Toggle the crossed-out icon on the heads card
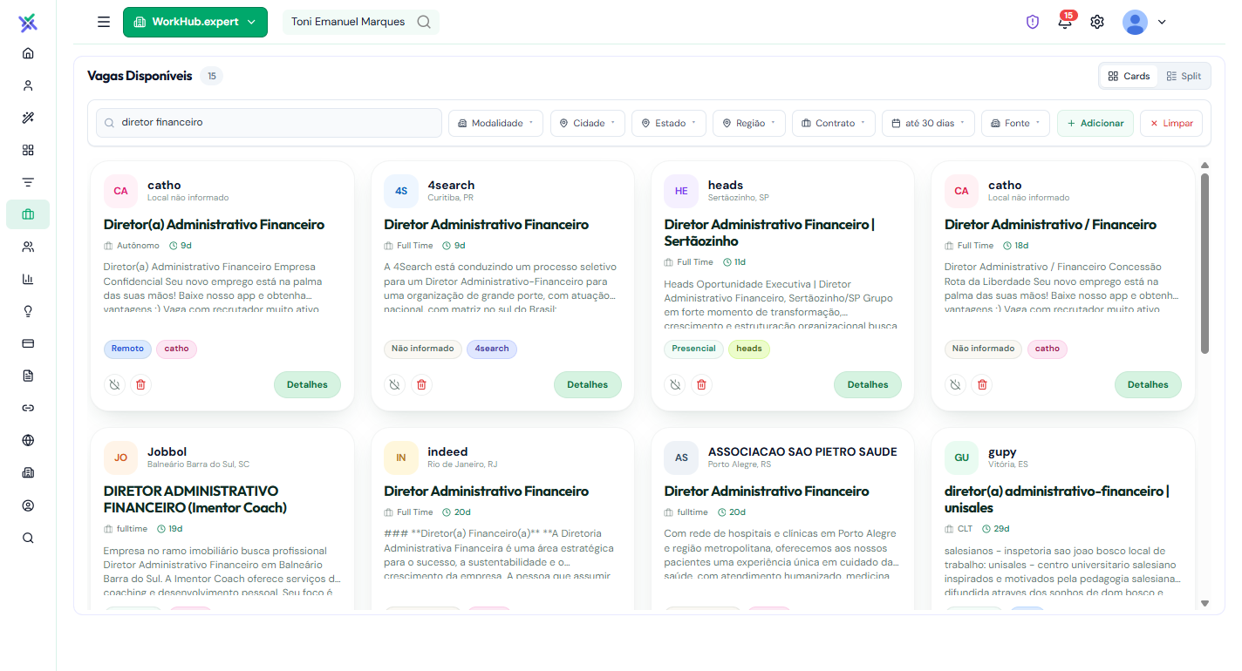1242x671 pixels. [x=675, y=384]
